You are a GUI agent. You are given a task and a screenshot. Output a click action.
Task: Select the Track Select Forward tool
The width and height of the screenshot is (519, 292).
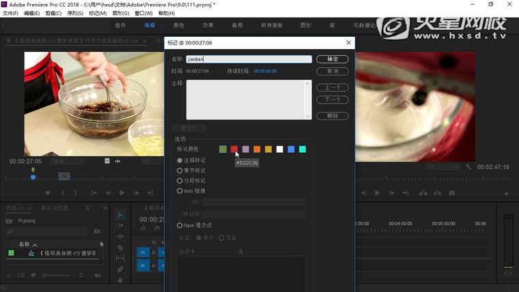coord(120,226)
